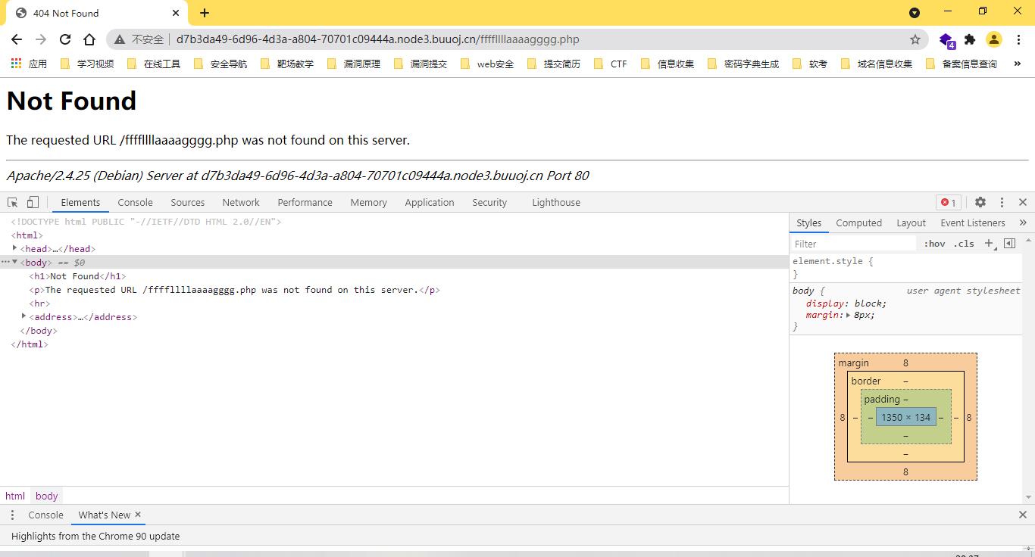Screen dimensions: 1035x557
Task: Bookmark this page with the star icon
Action: tap(915, 39)
